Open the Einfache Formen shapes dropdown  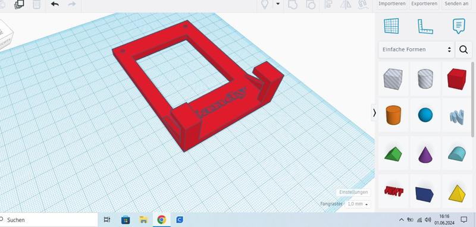click(416, 49)
